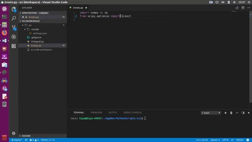Collapse the .vscode folder
The width and height of the screenshot is (252, 142).
(x=35, y=29)
